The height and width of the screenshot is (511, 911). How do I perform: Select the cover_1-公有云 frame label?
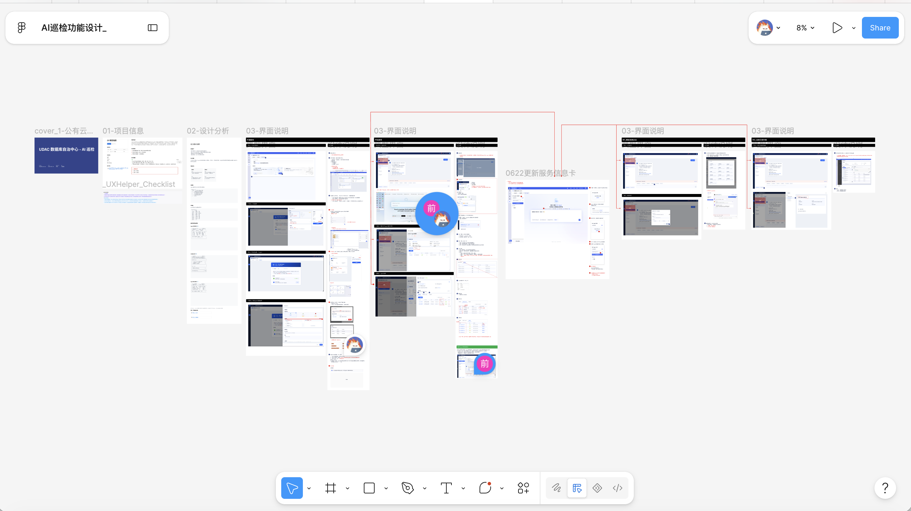point(64,131)
